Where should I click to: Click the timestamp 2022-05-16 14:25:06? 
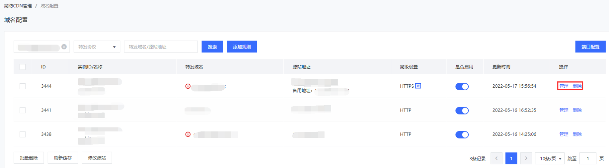point(514,134)
